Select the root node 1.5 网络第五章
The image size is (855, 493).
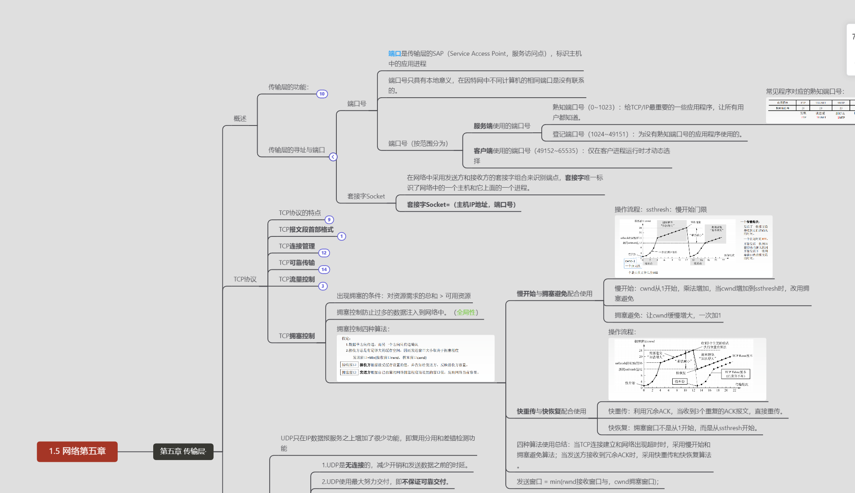77,451
